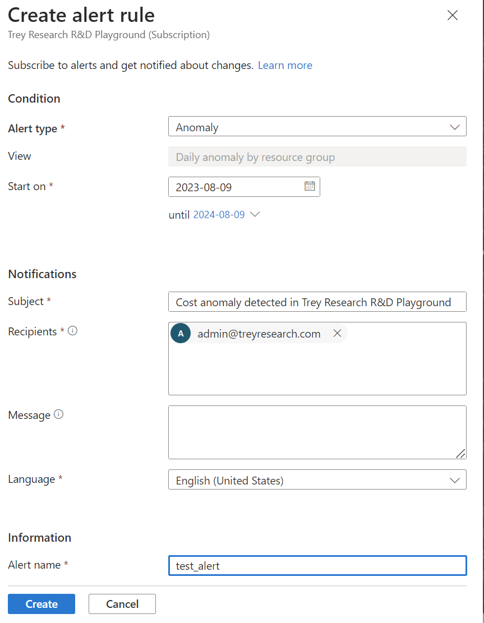Screen dimensions: 484x623
Task: Close the Create alert rule panel
Action: coord(453,16)
